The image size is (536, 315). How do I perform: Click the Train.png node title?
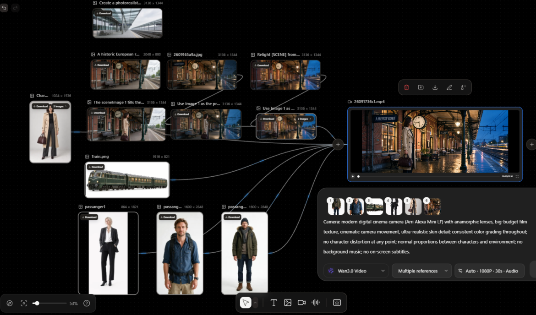[x=100, y=157]
